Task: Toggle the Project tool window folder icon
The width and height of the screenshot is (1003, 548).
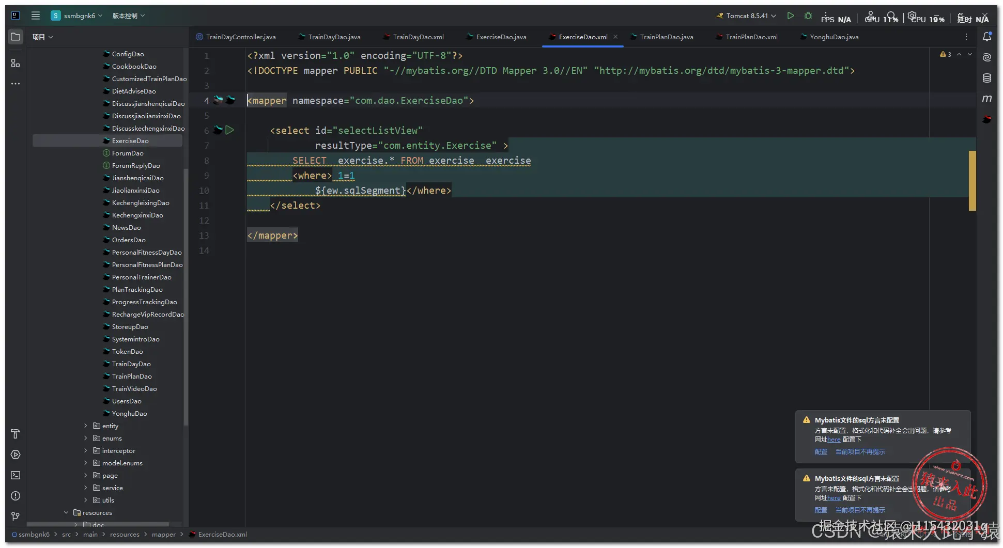Action: coord(16,37)
